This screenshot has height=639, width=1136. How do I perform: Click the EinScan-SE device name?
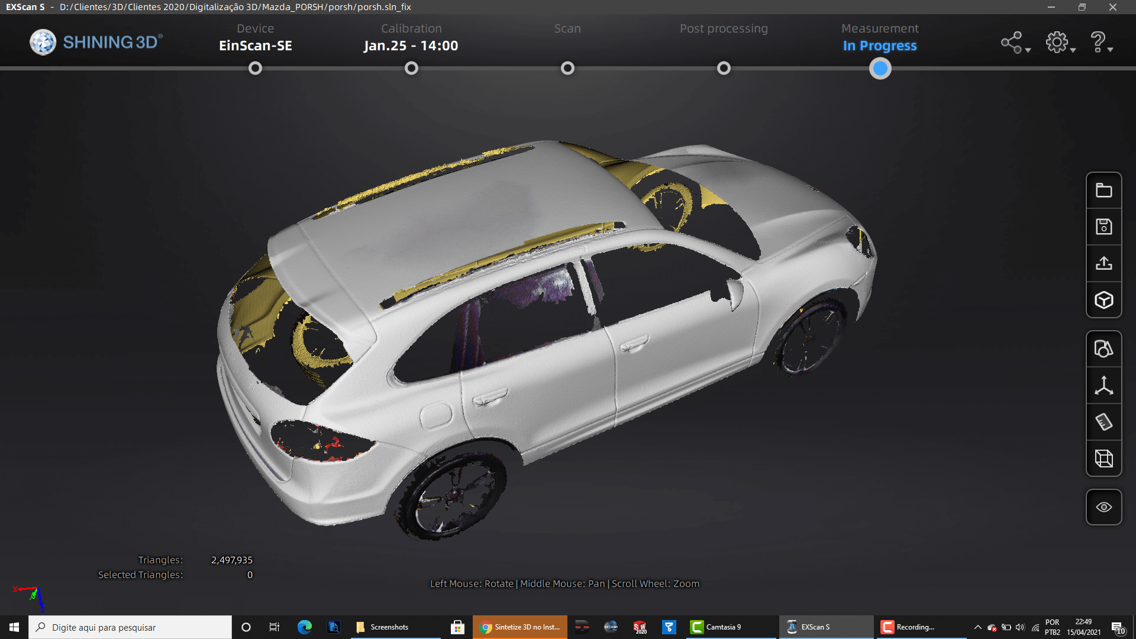[x=255, y=46]
